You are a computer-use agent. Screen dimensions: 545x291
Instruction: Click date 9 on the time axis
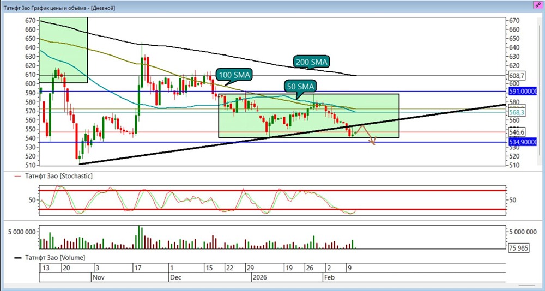(351, 269)
